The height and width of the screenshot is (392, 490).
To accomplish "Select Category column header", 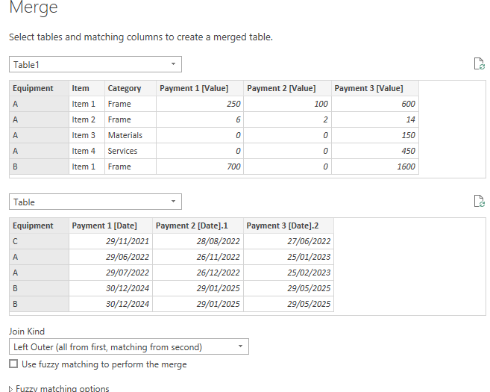I will 131,88.
